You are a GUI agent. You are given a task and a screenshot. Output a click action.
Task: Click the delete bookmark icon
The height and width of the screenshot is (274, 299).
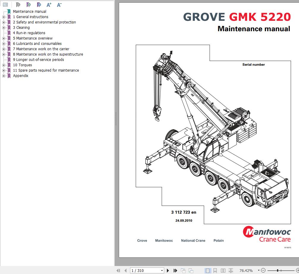(x=18, y=4)
